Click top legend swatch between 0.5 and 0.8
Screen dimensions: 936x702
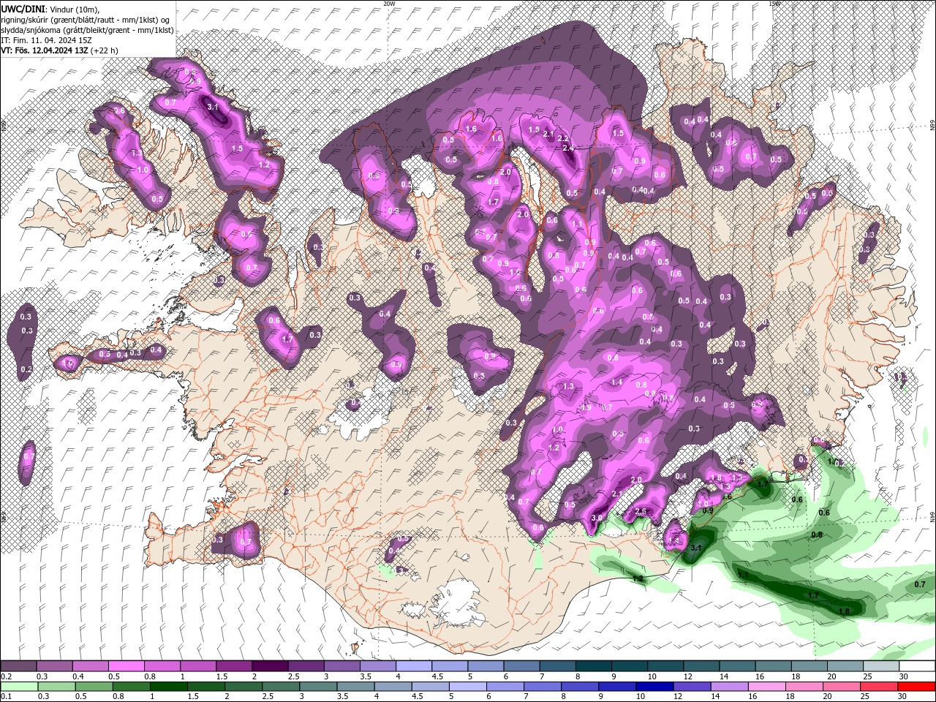(126, 666)
